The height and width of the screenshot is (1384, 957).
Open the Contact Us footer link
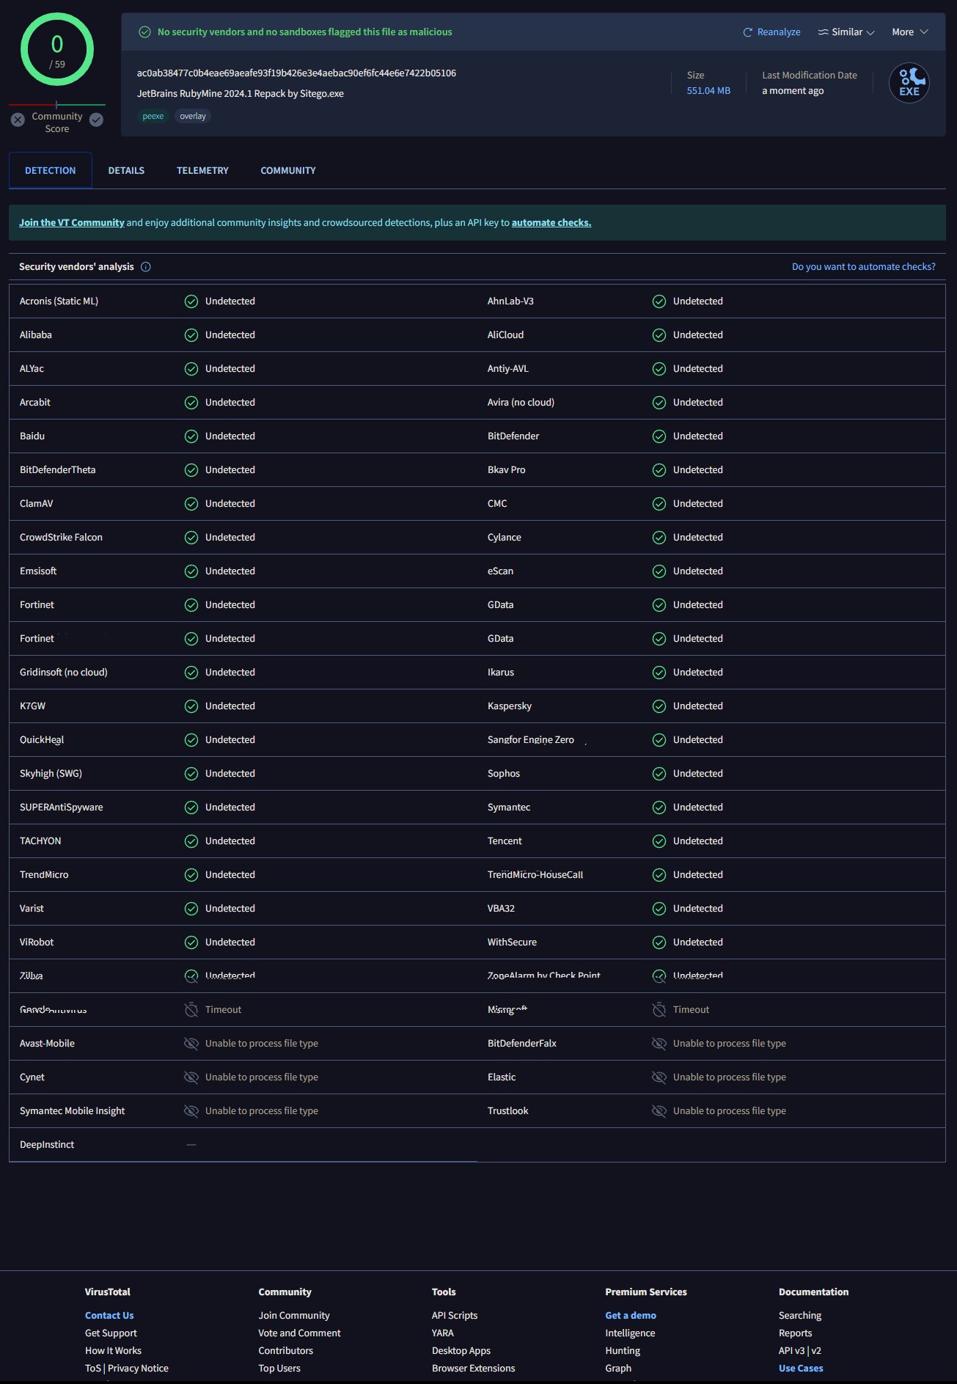[109, 1316]
